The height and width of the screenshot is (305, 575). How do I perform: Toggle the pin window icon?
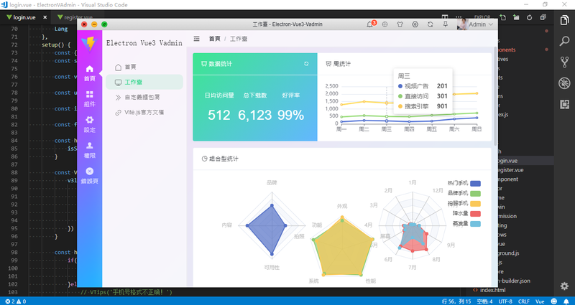[445, 24]
